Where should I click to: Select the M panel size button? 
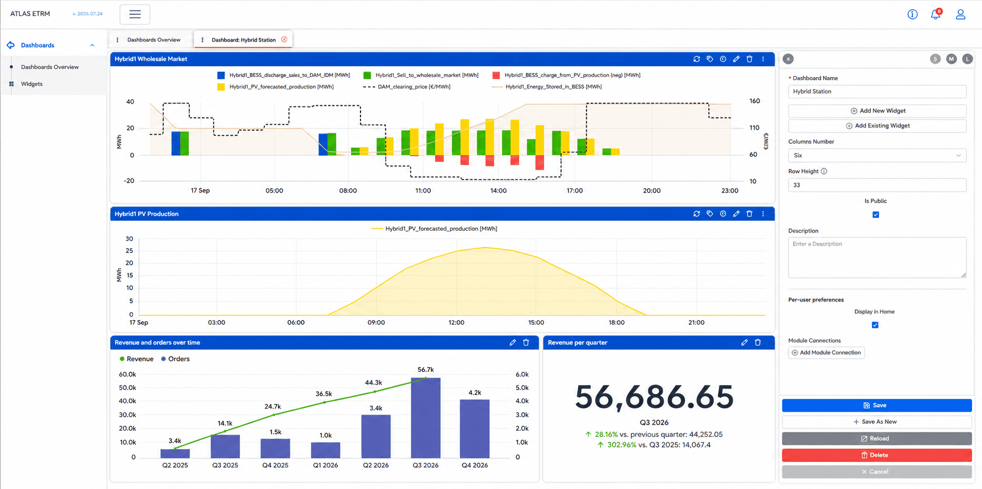[951, 59]
